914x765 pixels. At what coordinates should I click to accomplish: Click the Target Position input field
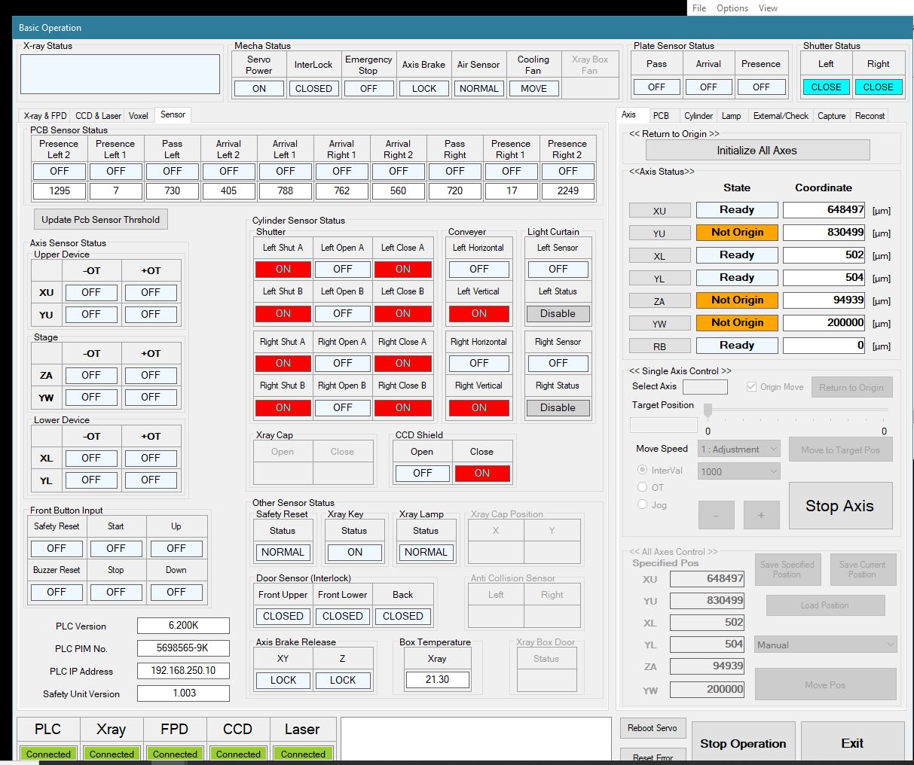(664, 425)
